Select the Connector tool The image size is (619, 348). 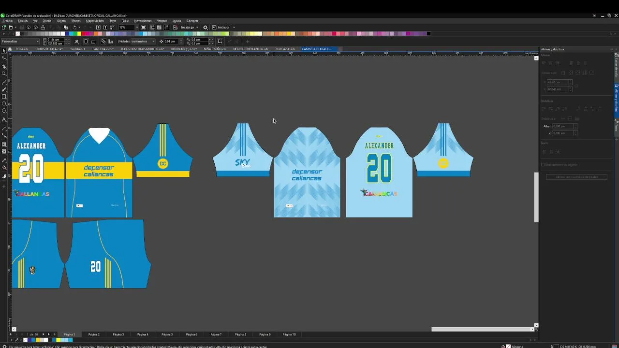tap(4, 136)
